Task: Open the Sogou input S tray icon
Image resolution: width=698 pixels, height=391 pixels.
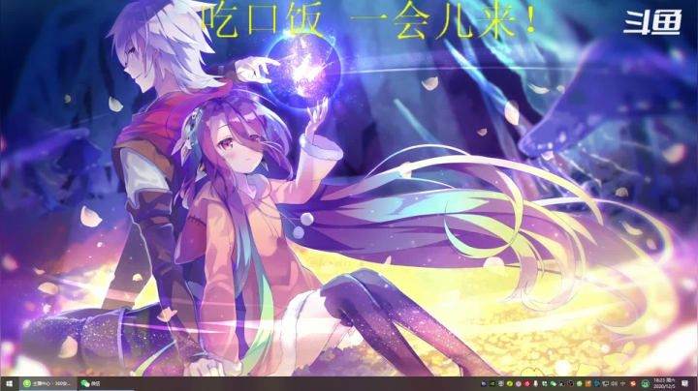Action: pos(633,383)
